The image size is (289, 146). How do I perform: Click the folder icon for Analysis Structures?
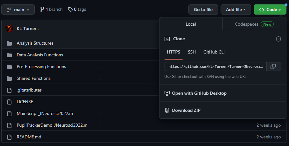tap(9, 43)
